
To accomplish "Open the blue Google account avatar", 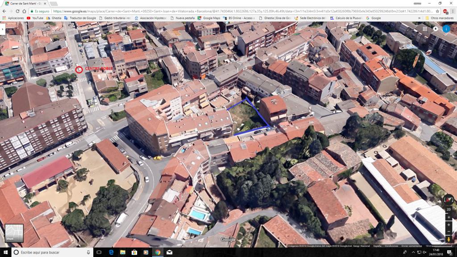I will point(446,29).
